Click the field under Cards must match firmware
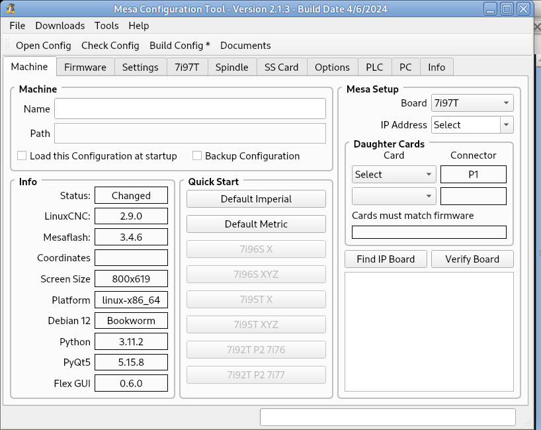541x430 pixels. click(x=429, y=232)
